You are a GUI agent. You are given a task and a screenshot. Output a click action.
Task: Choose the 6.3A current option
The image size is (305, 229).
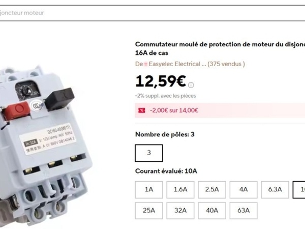tap(275, 189)
